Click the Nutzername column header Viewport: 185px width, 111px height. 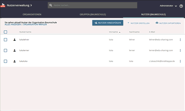pyautogui.click(x=25, y=32)
